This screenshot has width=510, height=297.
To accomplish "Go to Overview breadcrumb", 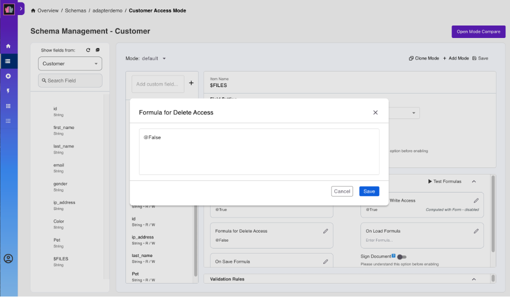I will 48,10.
